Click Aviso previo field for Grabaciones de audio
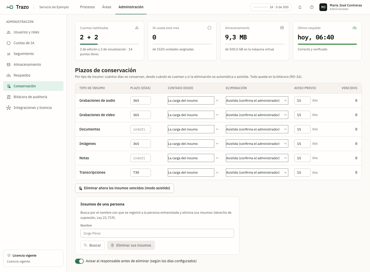This screenshot has height=272, width=370. pos(302,100)
